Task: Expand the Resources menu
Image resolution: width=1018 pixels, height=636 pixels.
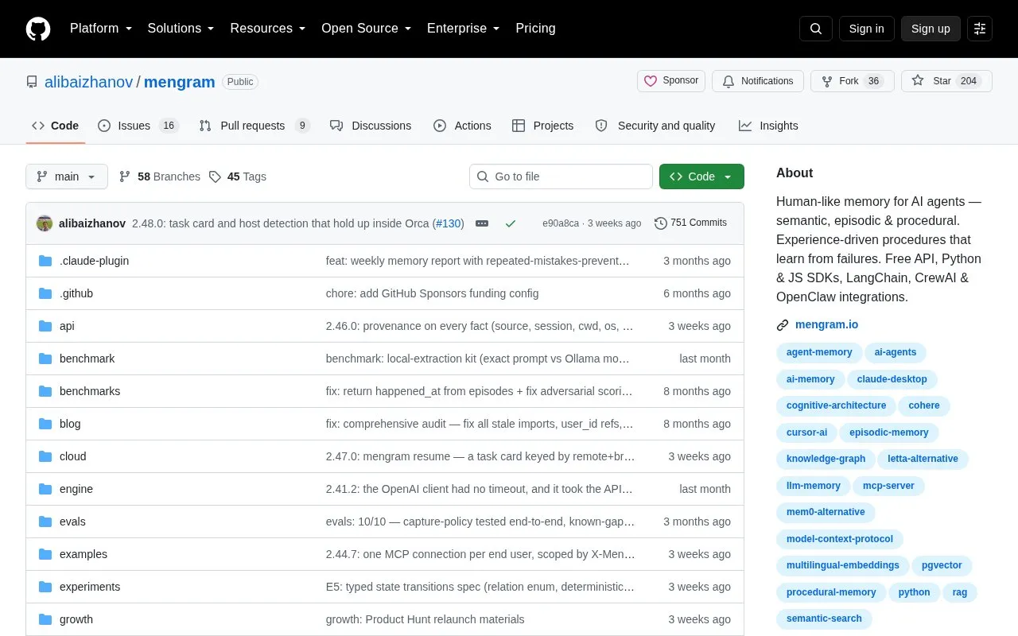Action: pyautogui.click(x=268, y=29)
